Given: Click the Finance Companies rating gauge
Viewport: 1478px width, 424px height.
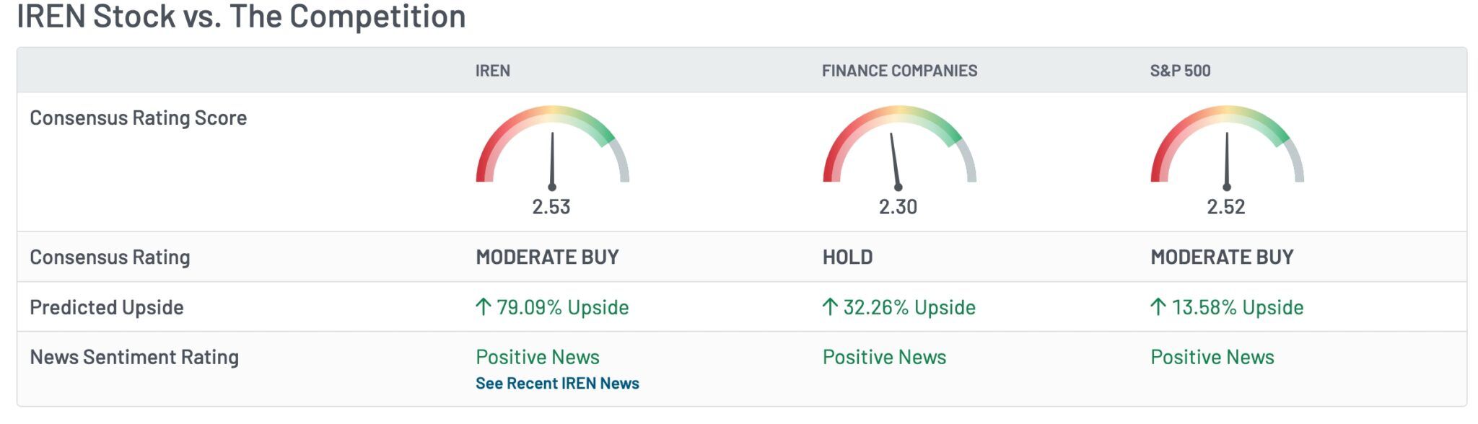Looking at the screenshot, I should (x=898, y=148).
